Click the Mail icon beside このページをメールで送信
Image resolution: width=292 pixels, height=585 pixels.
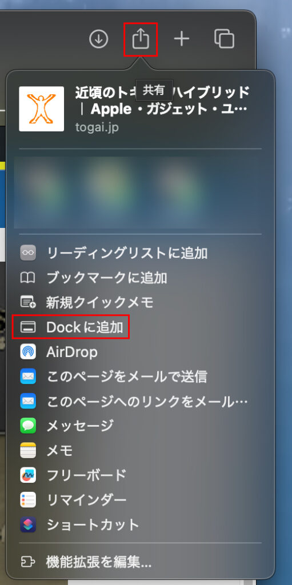pos(28,376)
